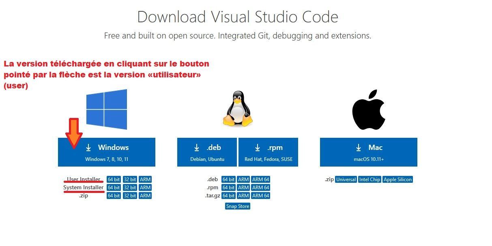The width and height of the screenshot is (492, 246).
Task: Choose the small .rpm ARM 64 link
Action: point(260,188)
